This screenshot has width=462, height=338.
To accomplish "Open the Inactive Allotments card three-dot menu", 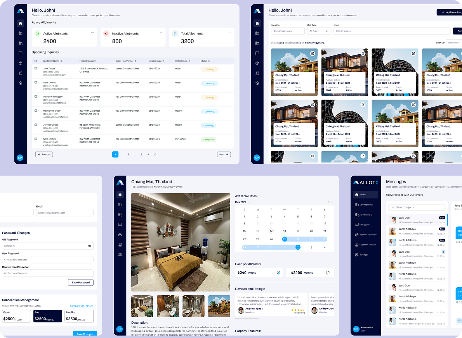I will point(161,32).
